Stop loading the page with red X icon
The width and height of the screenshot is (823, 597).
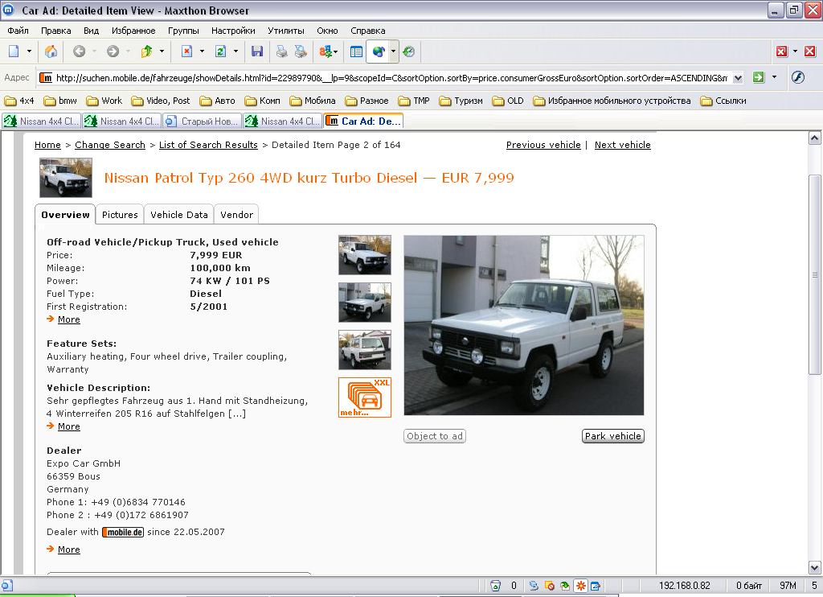click(186, 51)
